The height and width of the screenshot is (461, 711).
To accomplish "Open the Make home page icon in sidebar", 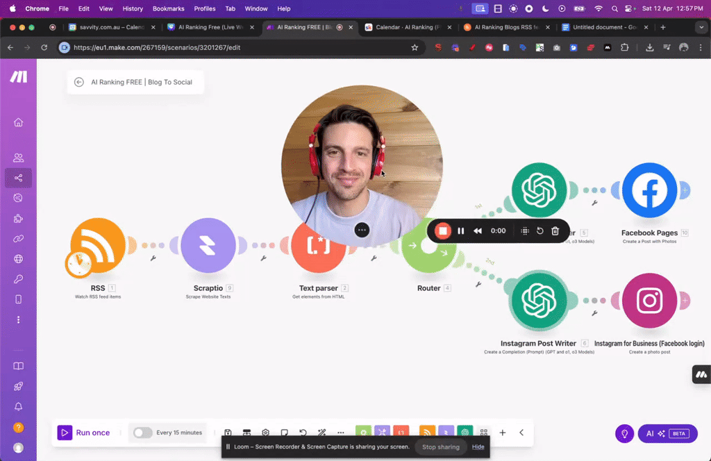I will click(x=18, y=122).
